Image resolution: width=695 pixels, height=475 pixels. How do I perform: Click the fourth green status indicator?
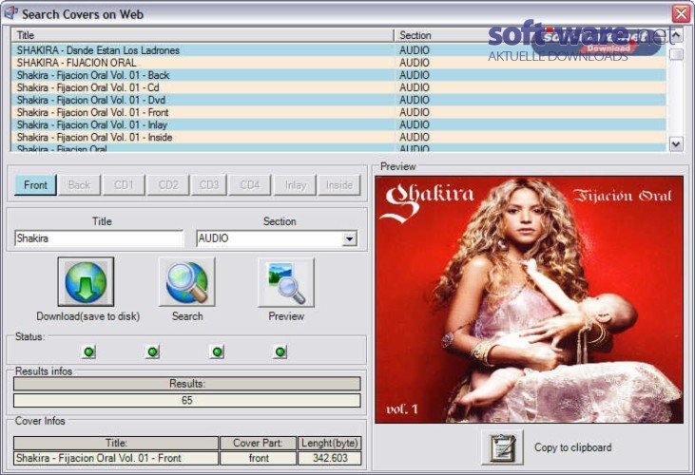click(280, 351)
